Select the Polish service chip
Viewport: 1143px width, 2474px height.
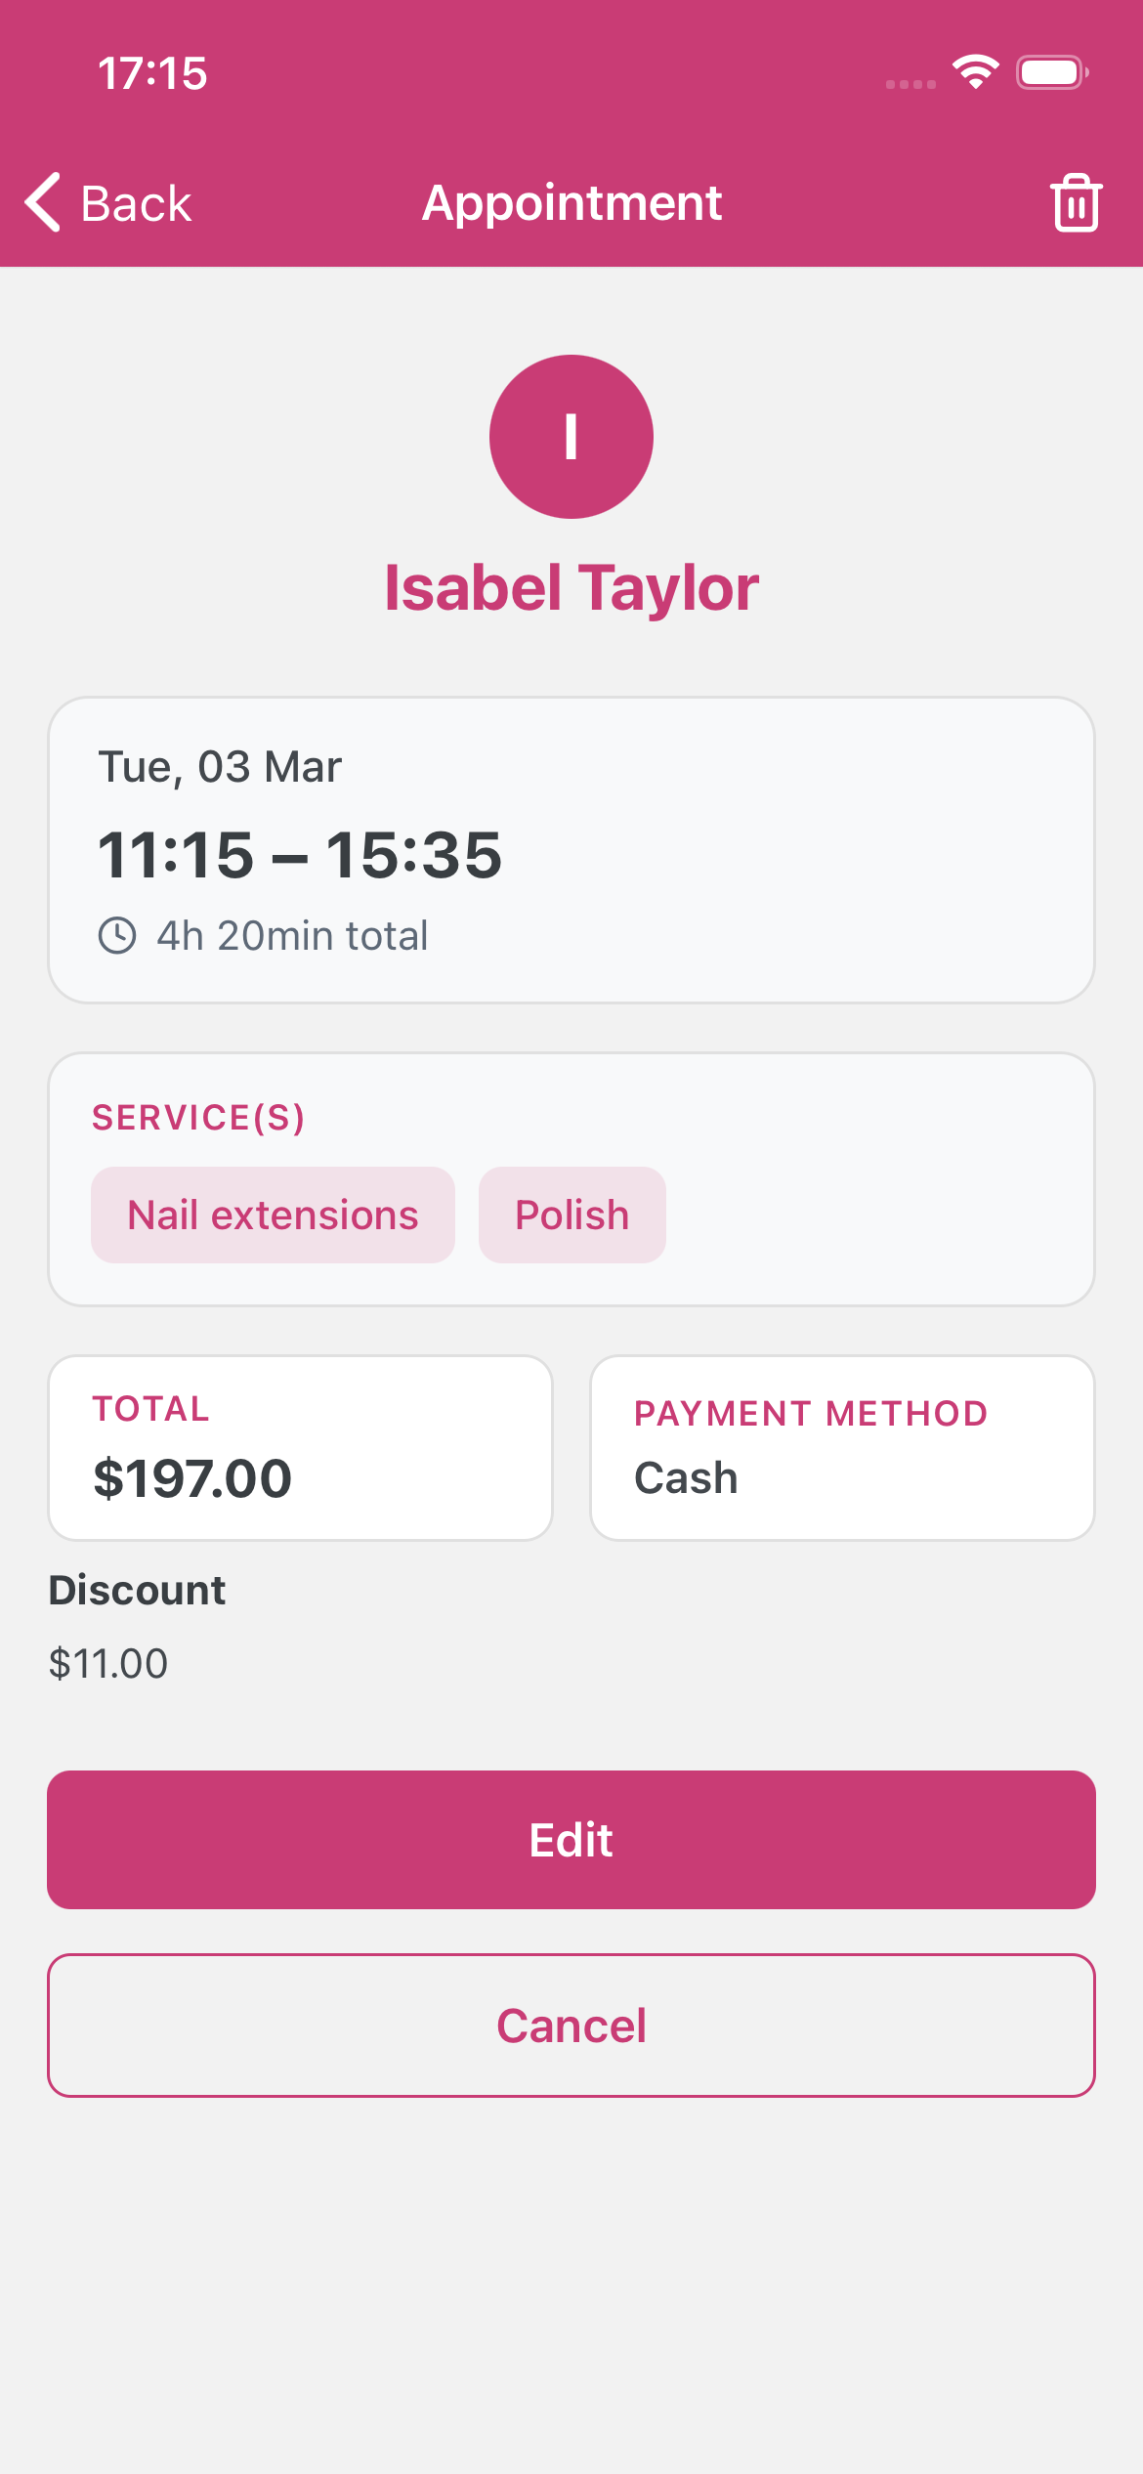tap(571, 1215)
